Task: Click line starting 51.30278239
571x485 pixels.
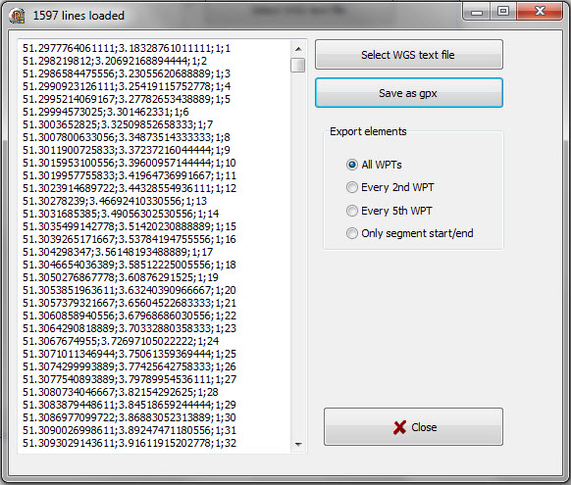Action: (x=115, y=201)
